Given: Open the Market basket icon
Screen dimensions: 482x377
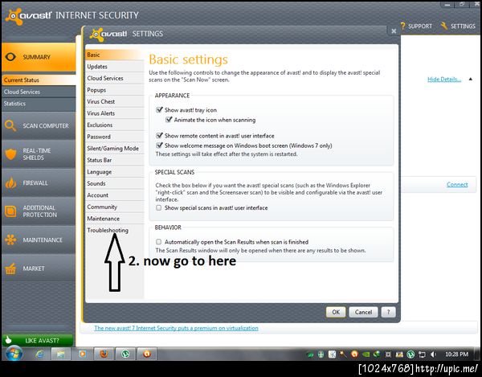Looking at the screenshot, I should click(10, 268).
